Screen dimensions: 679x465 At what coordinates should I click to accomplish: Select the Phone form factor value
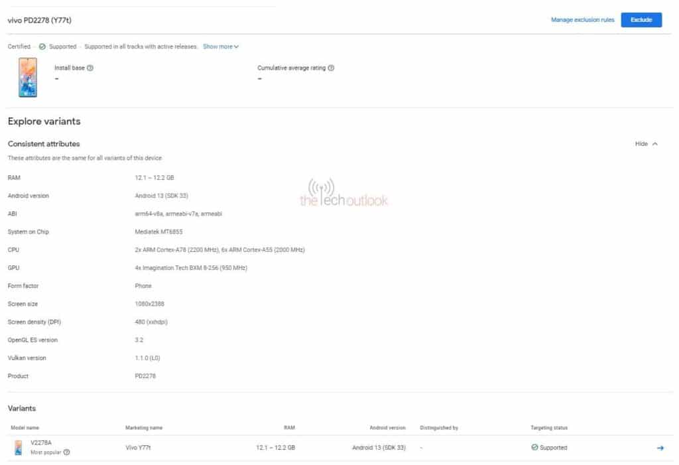point(143,286)
